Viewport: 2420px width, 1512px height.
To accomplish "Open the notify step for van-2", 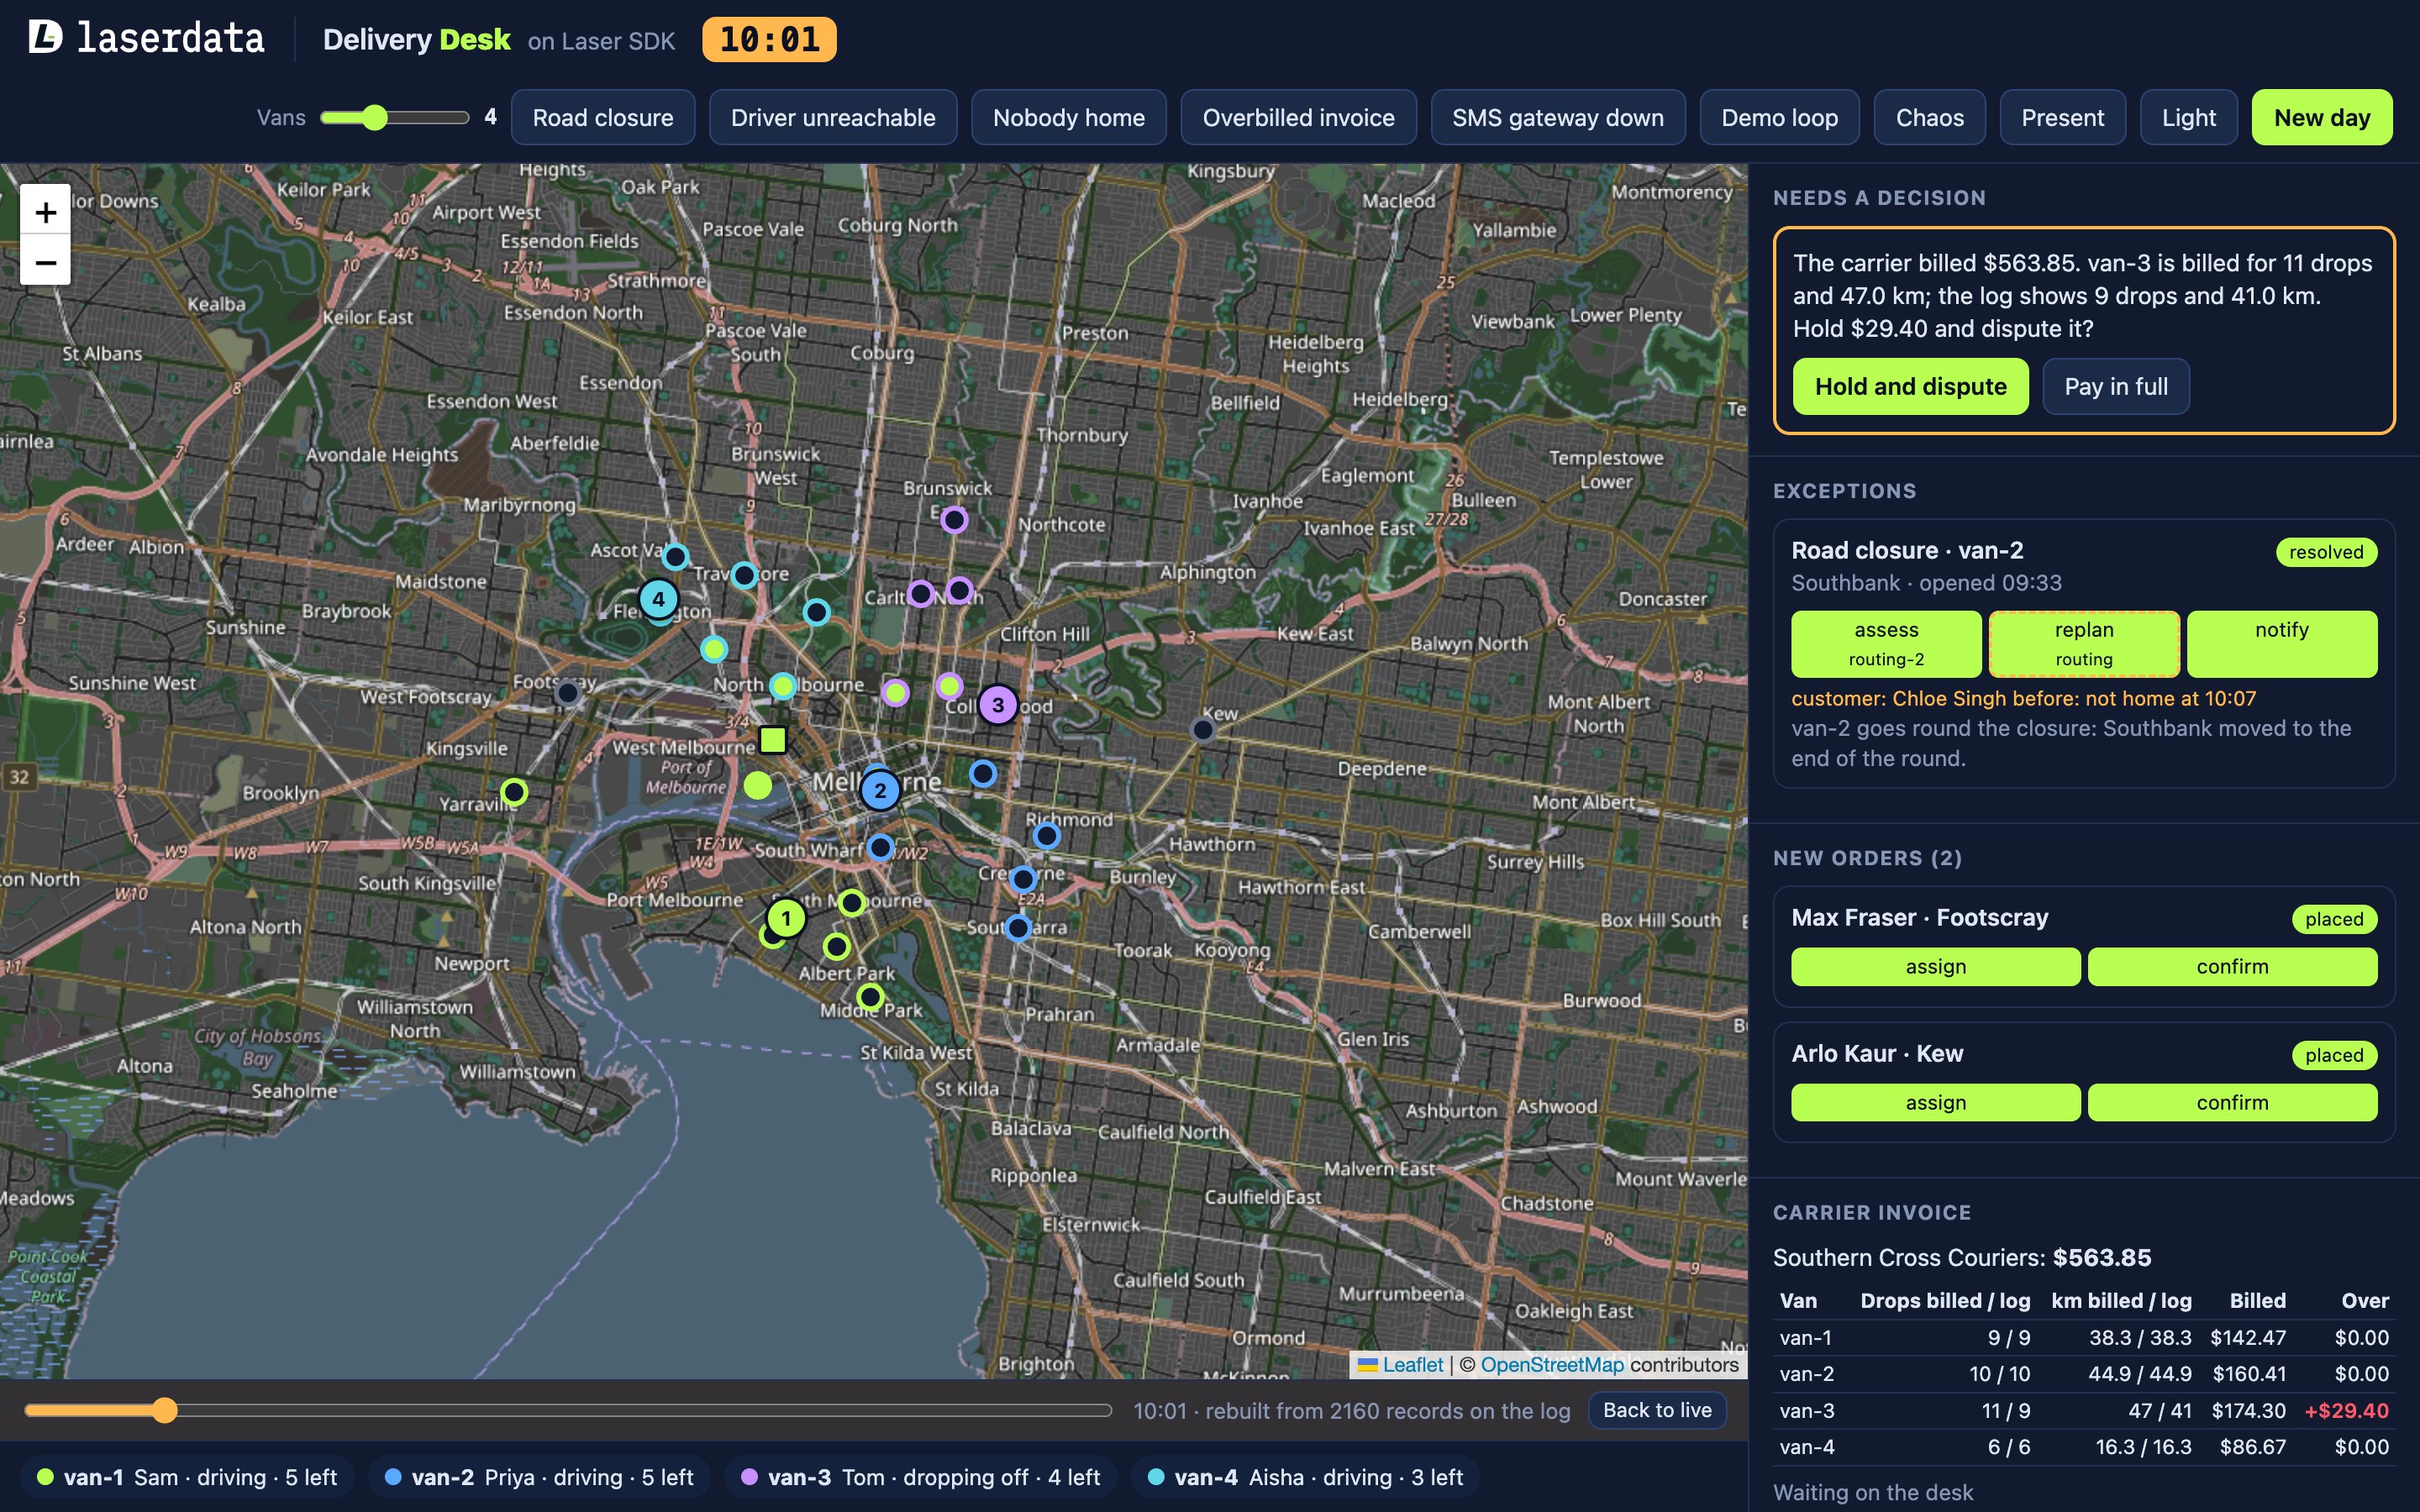I will coord(2282,644).
